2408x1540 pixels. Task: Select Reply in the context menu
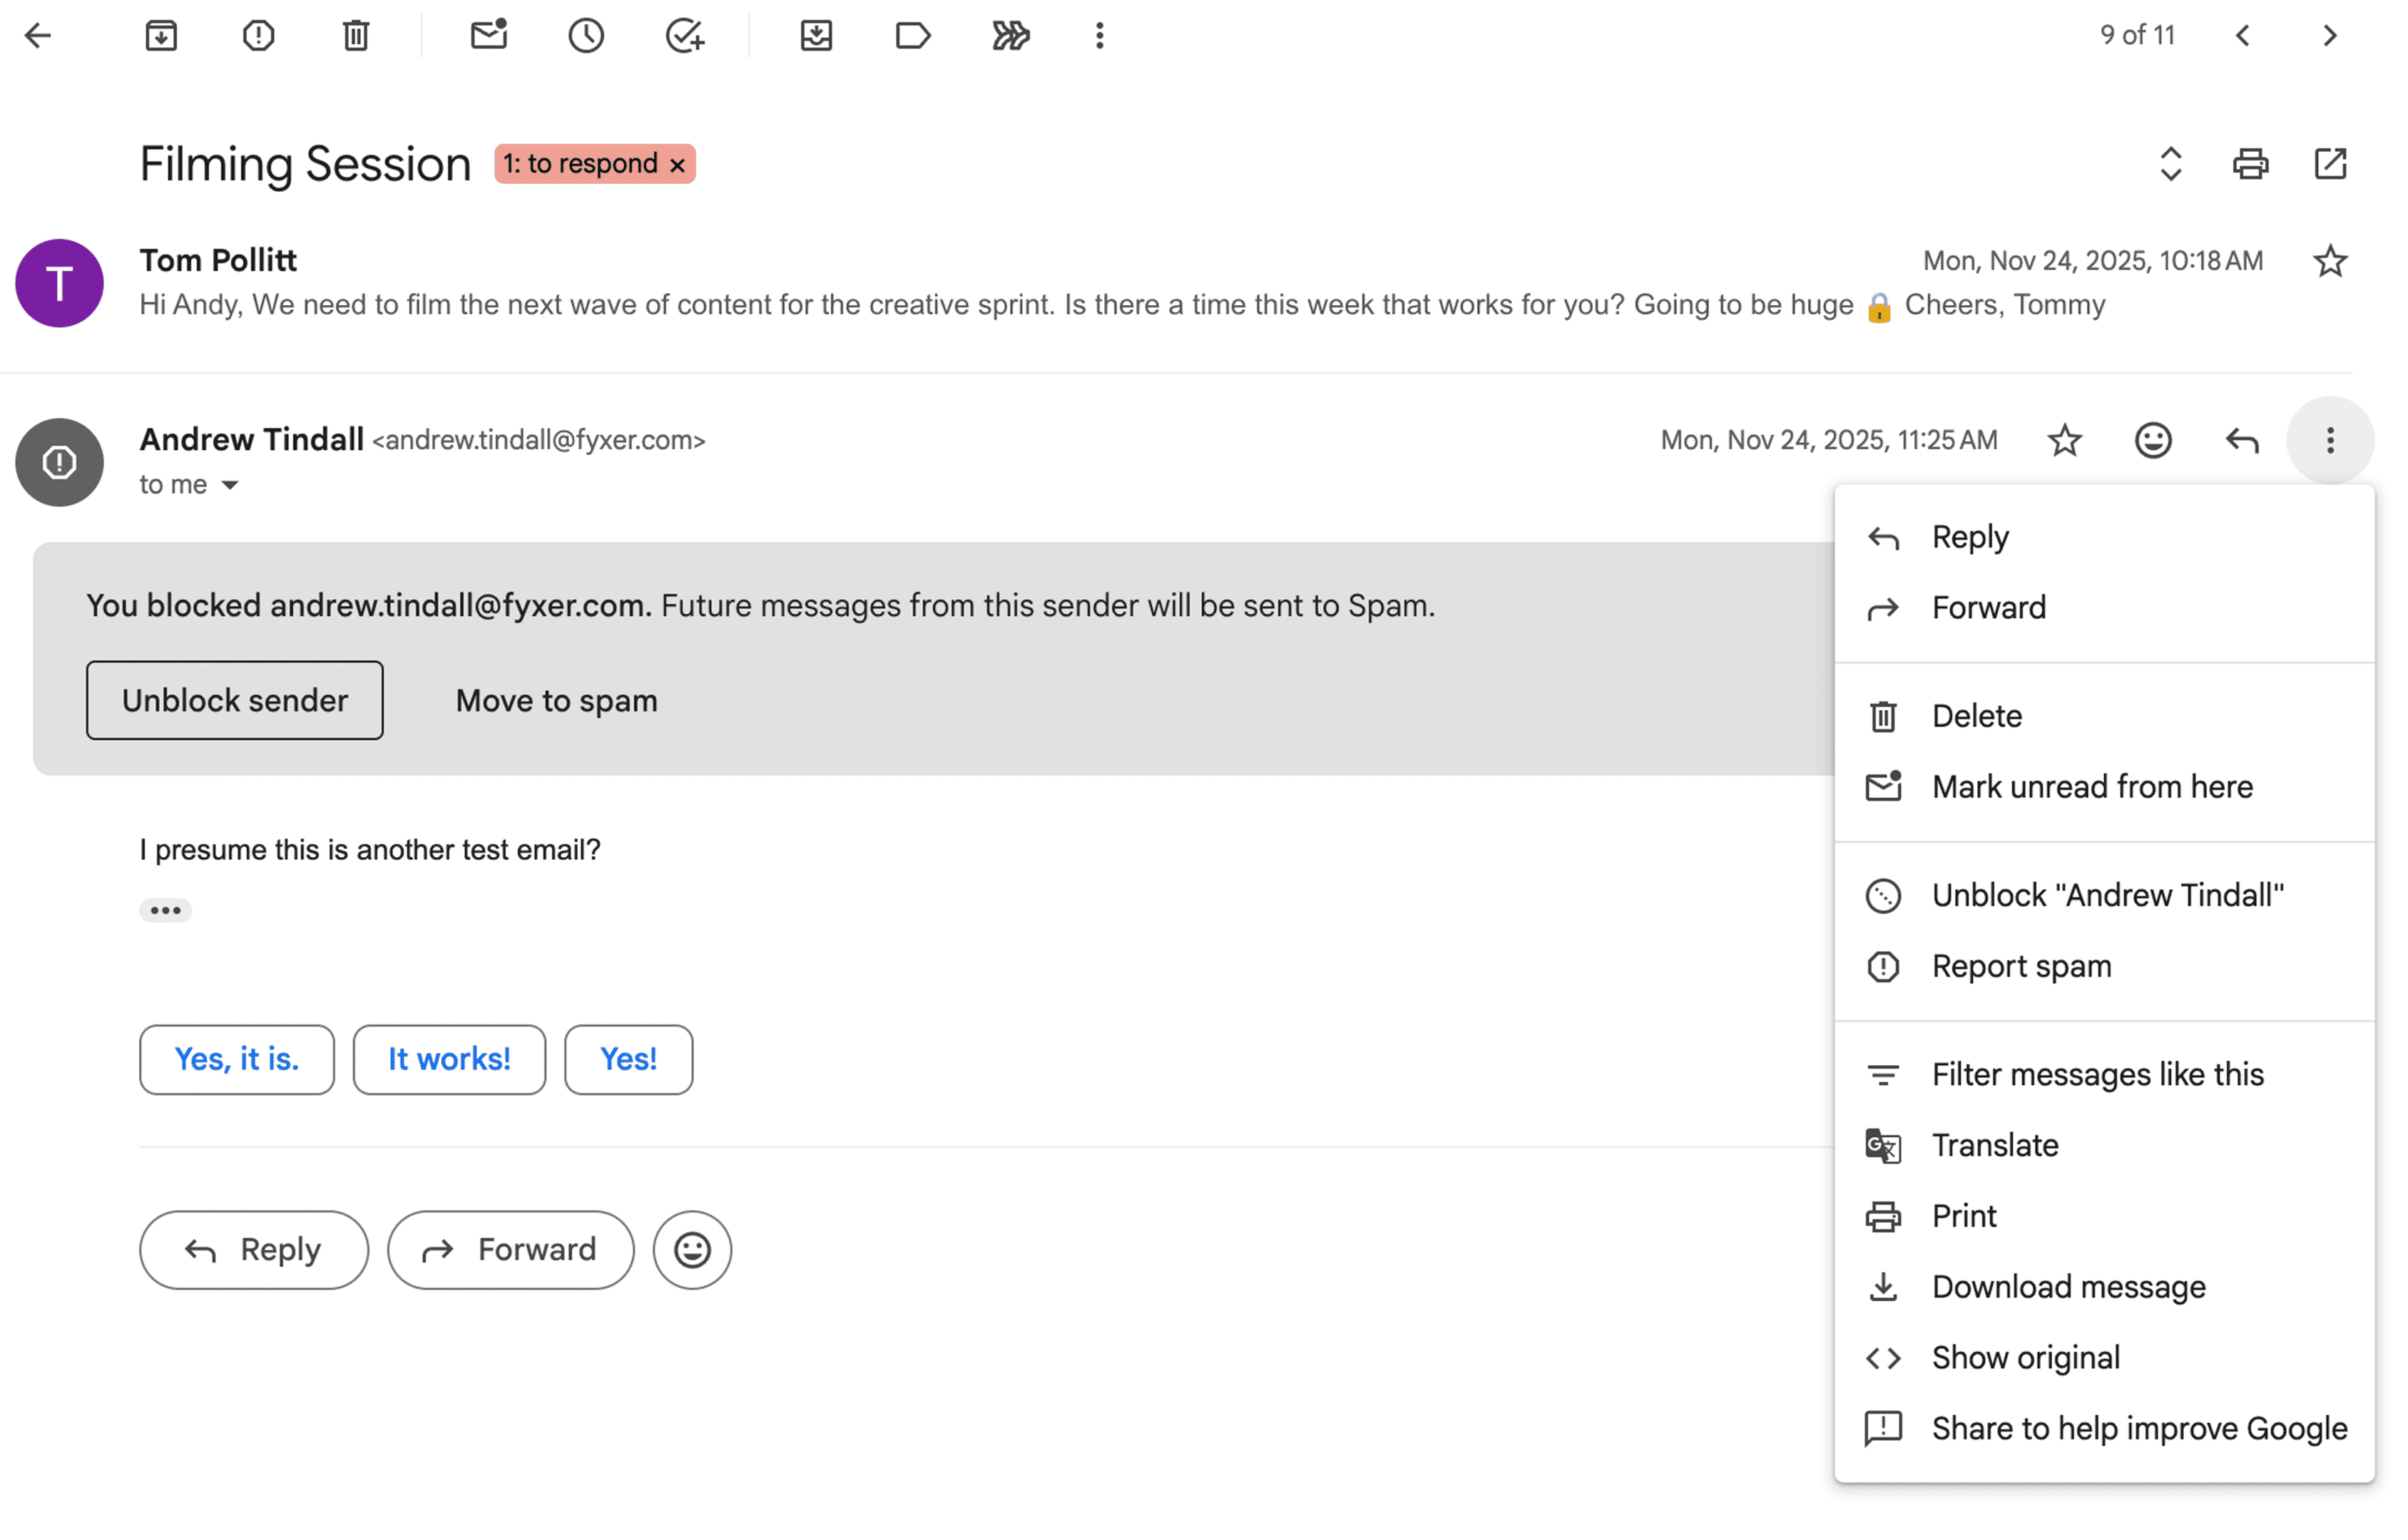click(2104, 537)
